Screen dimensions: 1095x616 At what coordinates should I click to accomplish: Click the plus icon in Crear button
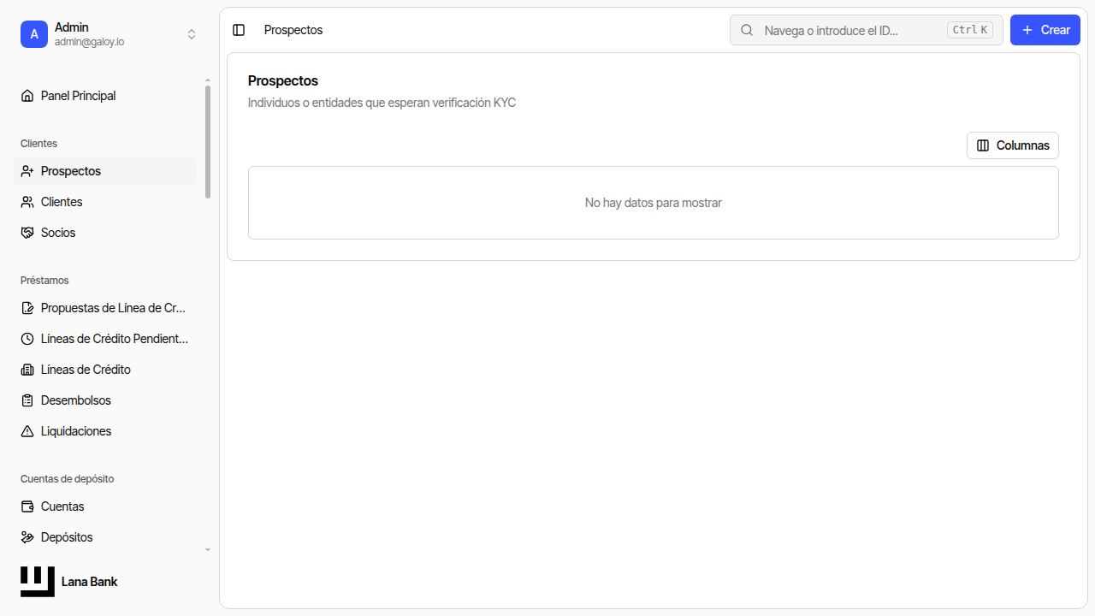pyautogui.click(x=1027, y=30)
